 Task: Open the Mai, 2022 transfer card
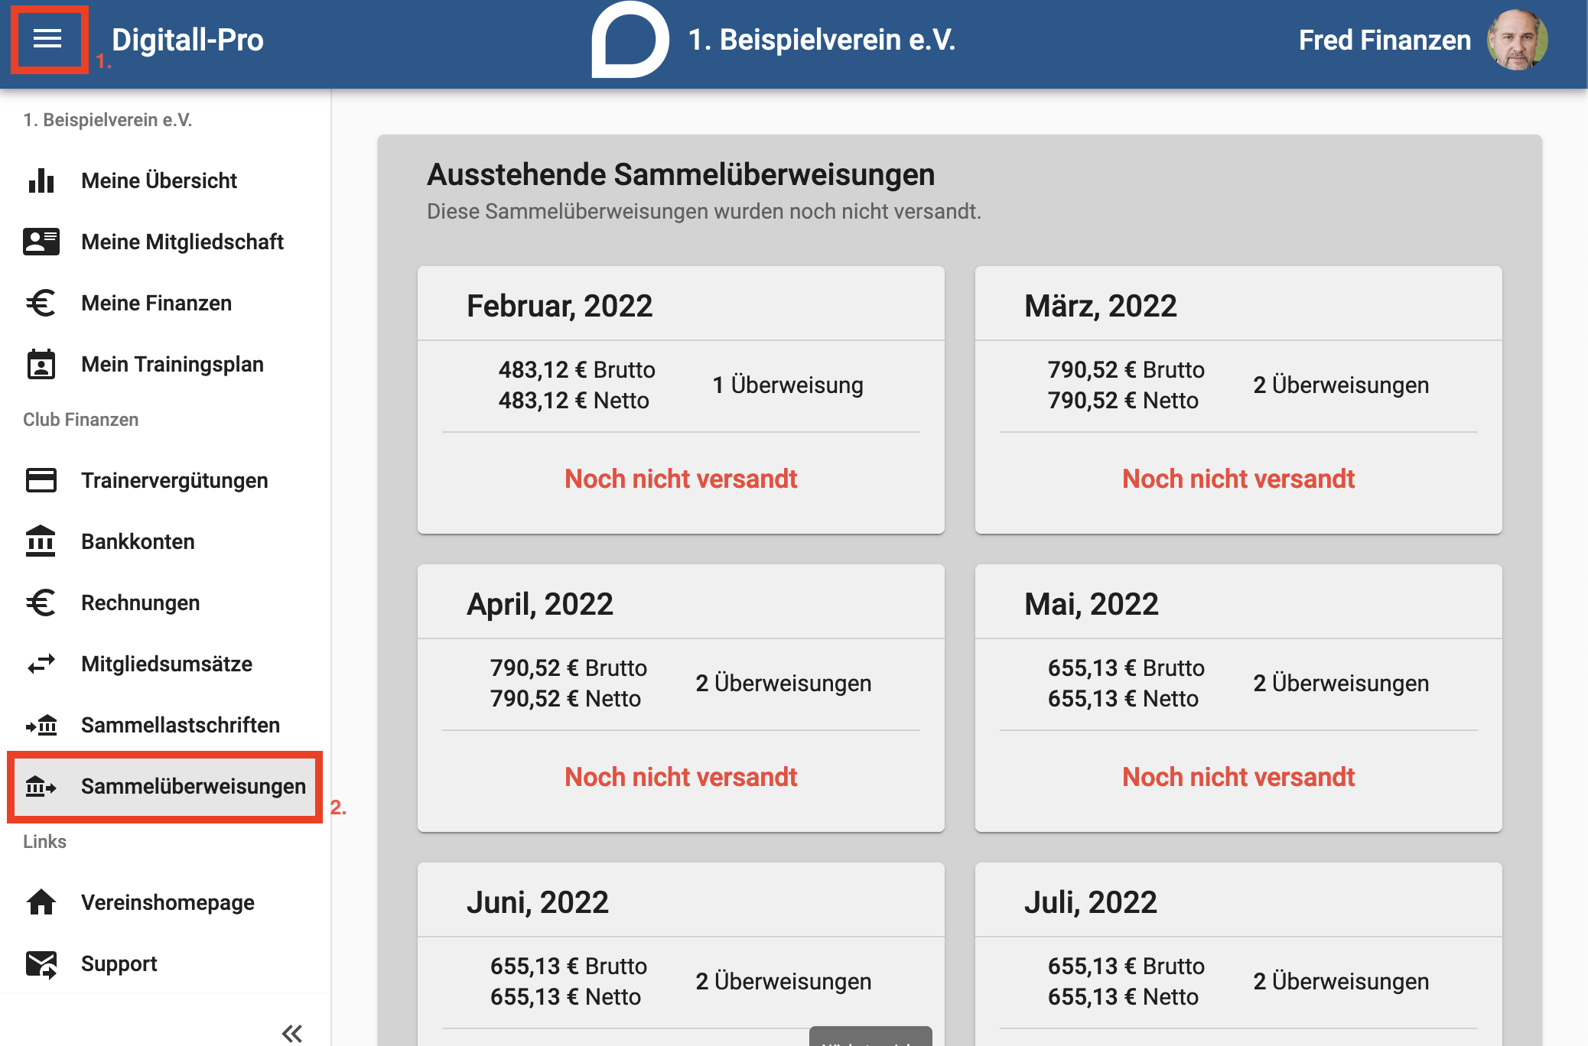coord(1238,698)
